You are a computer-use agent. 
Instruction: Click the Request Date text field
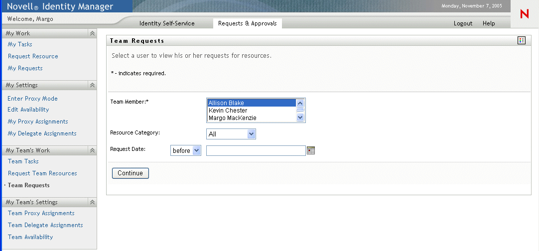(x=256, y=150)
